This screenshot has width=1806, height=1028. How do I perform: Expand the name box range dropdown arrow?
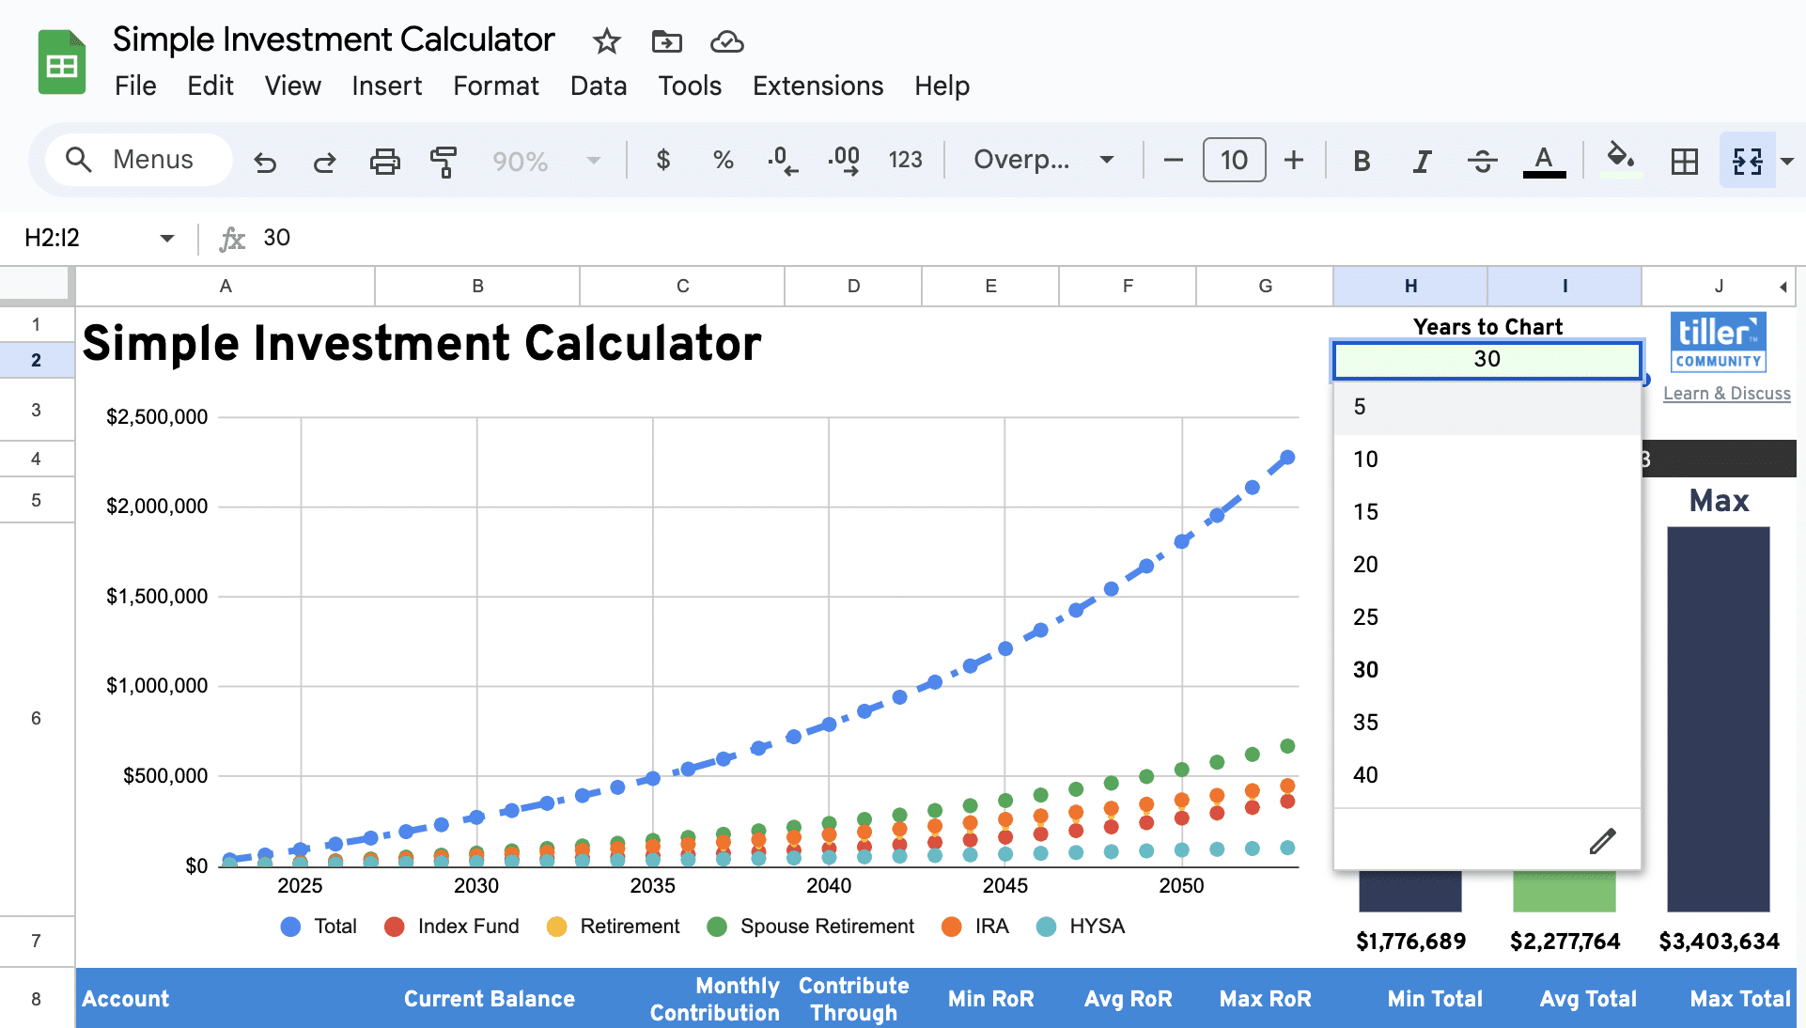coord(167,238)
